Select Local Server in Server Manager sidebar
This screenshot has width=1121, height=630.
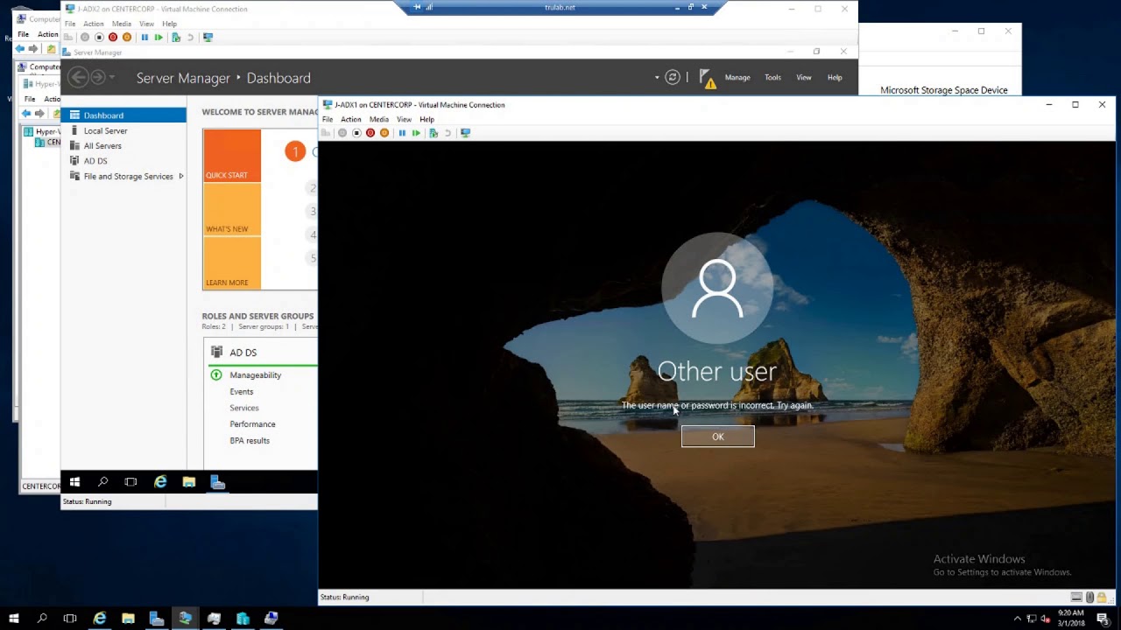click(x=123, y=130)
